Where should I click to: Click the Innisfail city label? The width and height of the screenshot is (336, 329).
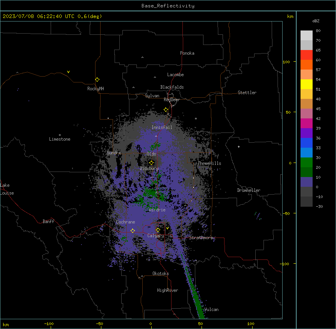click(162, 127)
